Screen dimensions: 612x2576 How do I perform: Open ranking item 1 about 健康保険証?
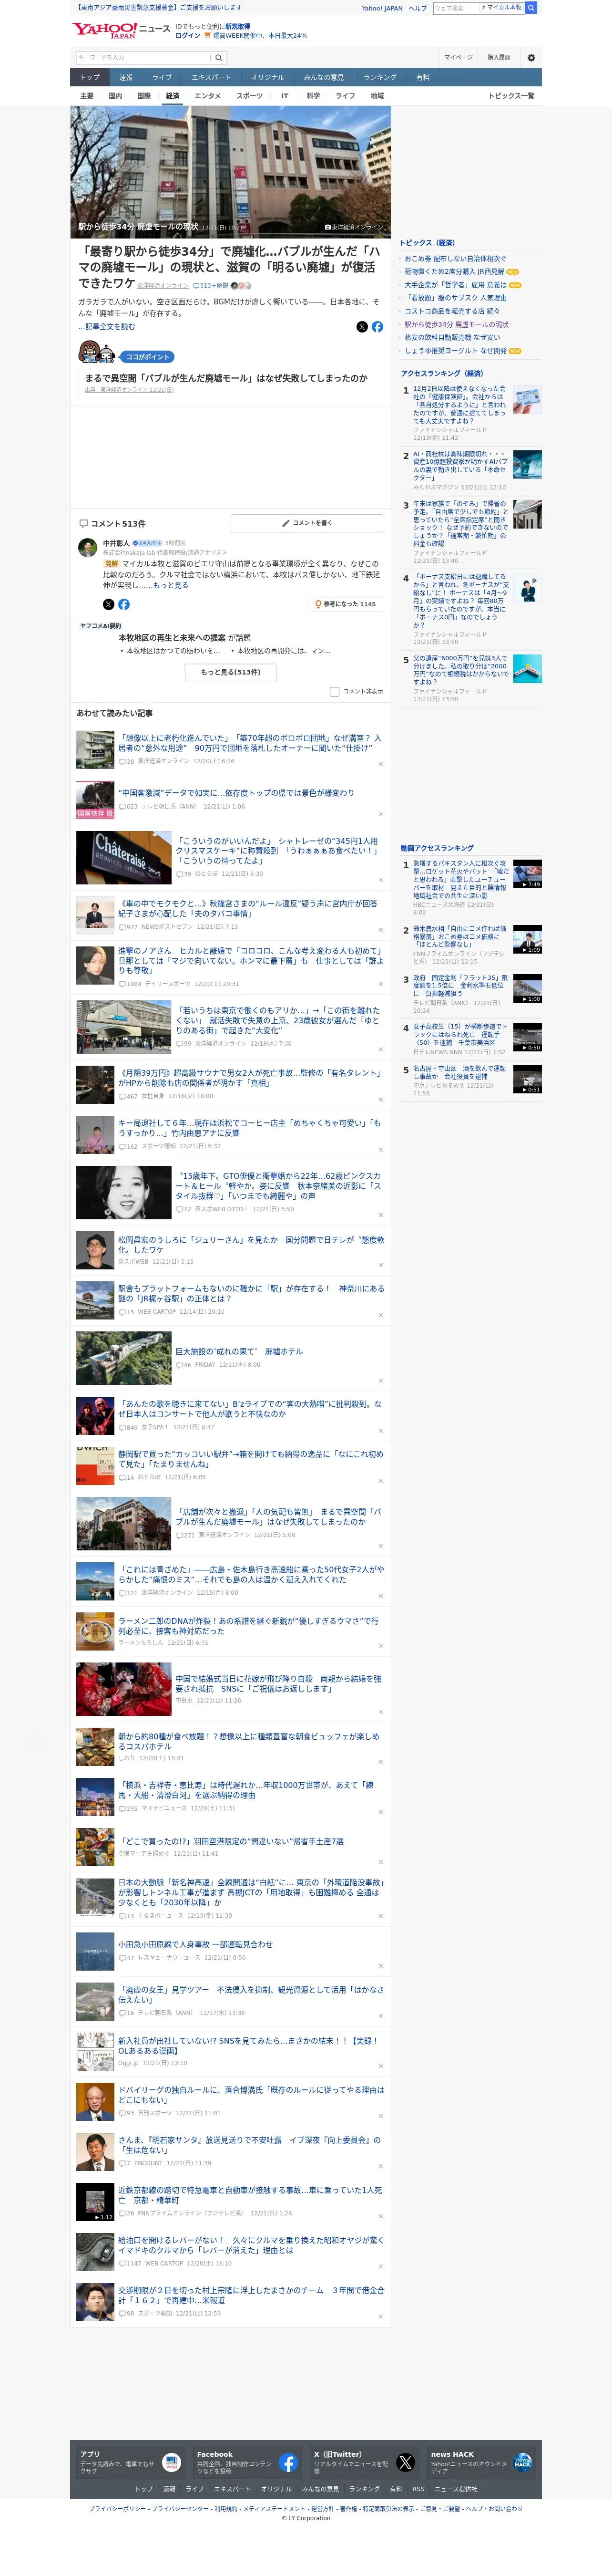click(460, 405)
